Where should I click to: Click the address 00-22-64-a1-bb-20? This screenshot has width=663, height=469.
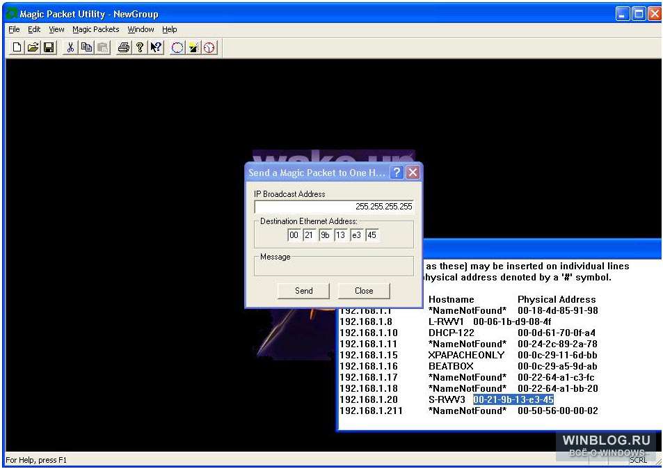coord(558,388)
